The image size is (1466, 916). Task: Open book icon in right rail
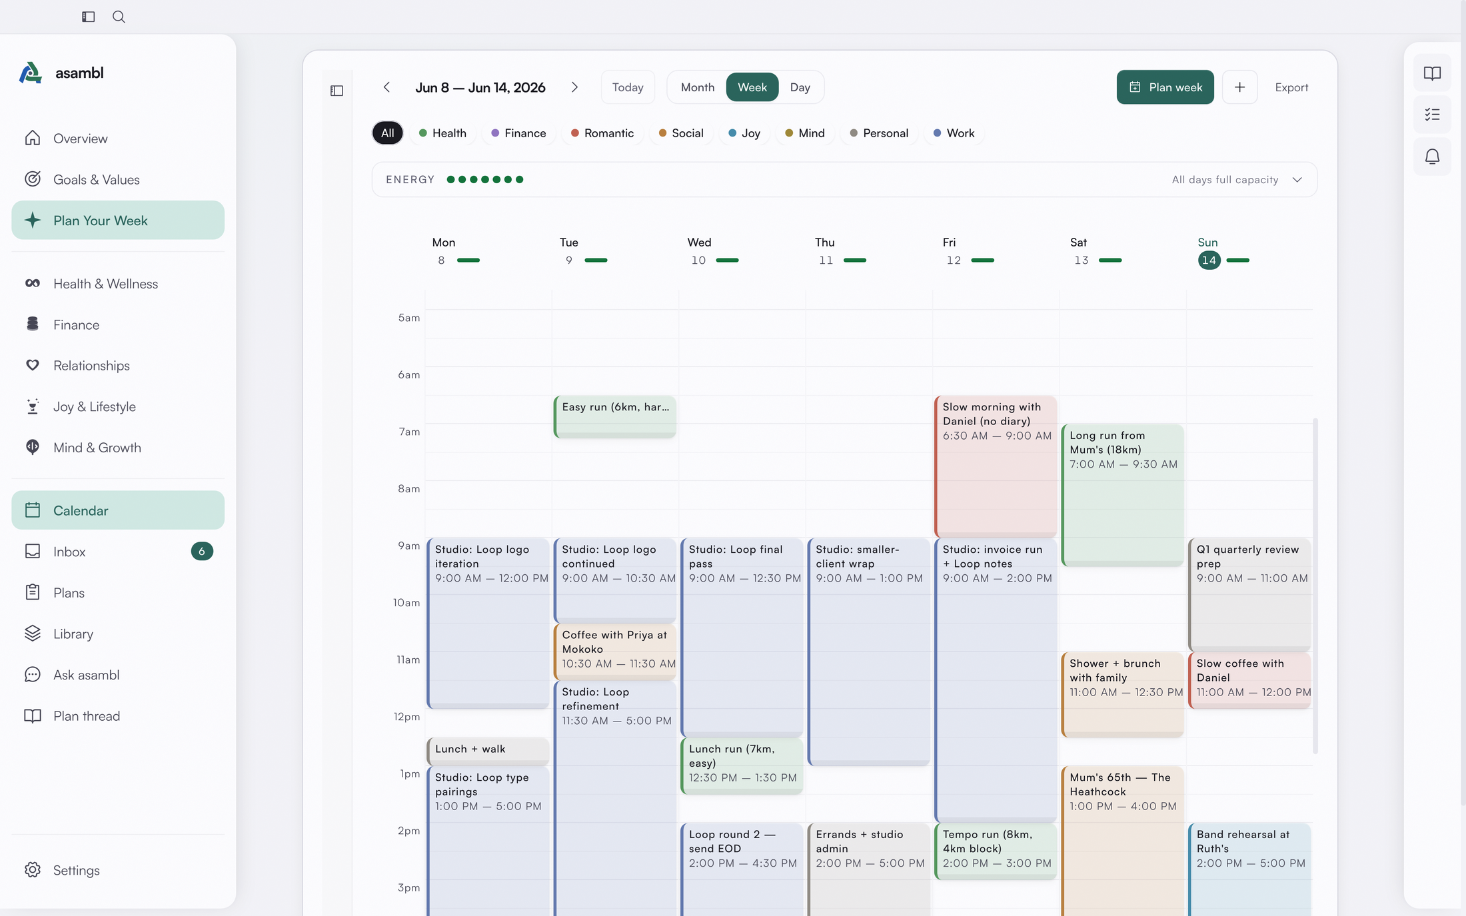click(x=1432, y=73)
